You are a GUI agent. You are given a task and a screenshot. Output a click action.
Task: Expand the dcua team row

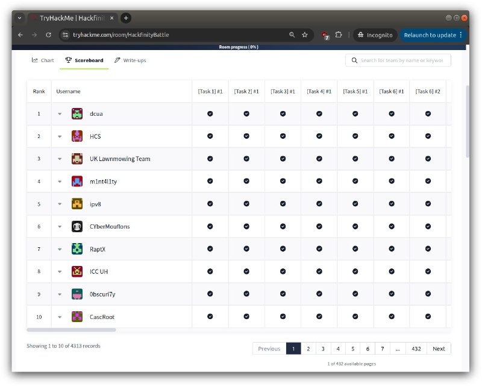pos(60,114)
